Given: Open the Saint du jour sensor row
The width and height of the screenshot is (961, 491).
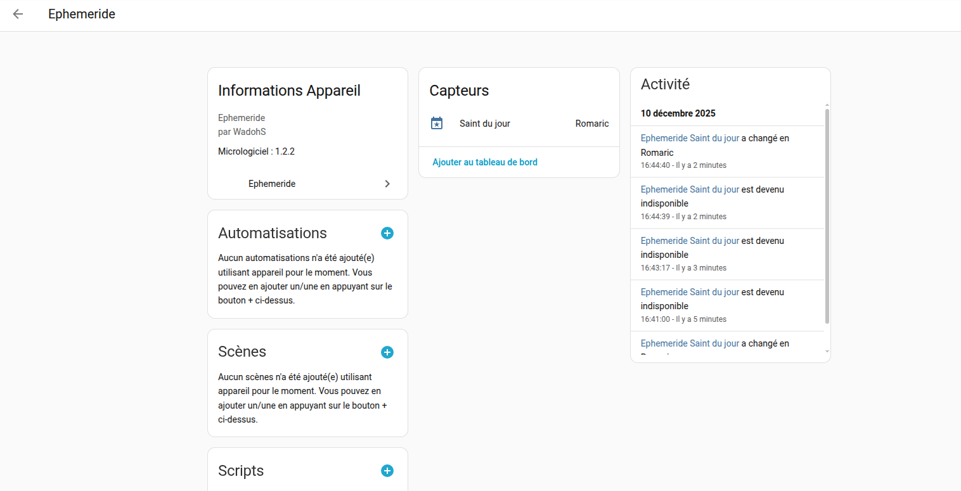Looking at the screenshot, I should (485, 124).
